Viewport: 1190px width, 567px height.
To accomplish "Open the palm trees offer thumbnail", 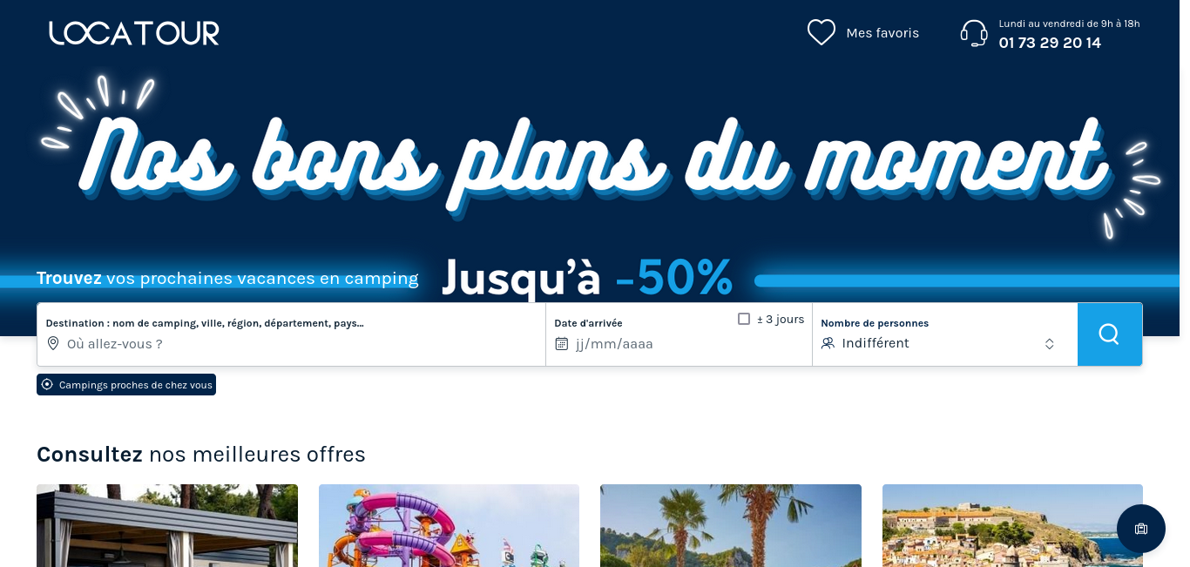I will tap(731, 525).
